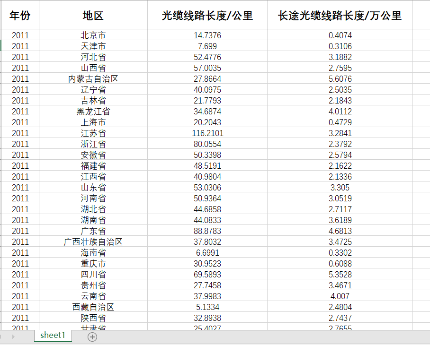Click the 云南省 cell
This screenshot has width=430, height=345.
click(x=93, y=296)
